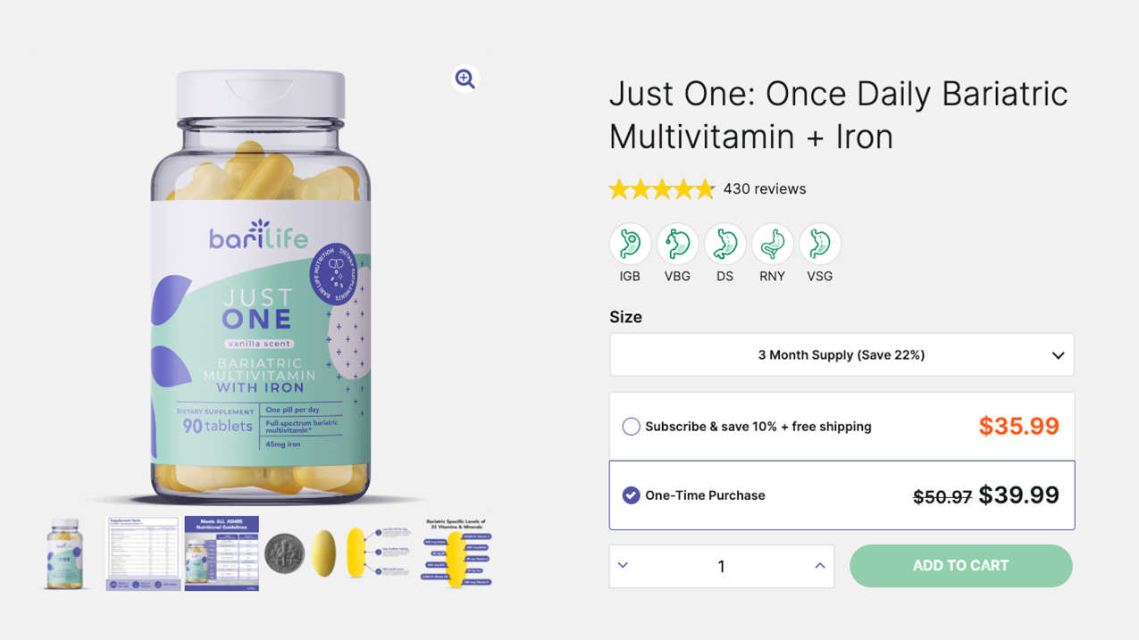This screenshot has width=1139, height=640.
Task: View the ASMBS Nutritional Guidelines thumbnail
Action: pos(222,553)
